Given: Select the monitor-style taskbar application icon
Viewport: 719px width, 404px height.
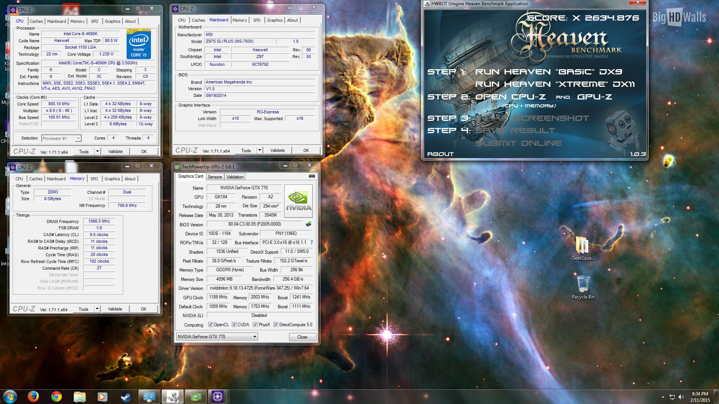Looking at the screenshot, I should [x=149, y=396].
